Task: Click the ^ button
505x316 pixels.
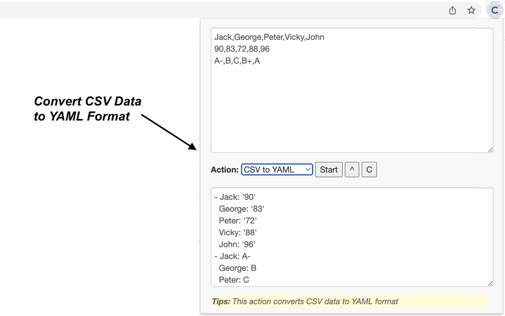Action: [x=352, y=169]
